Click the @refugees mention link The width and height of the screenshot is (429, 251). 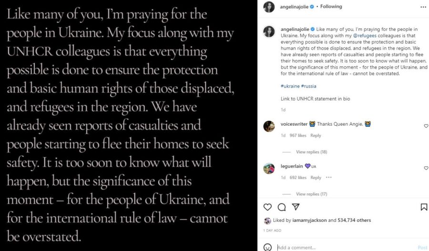[x=365, y=36]
